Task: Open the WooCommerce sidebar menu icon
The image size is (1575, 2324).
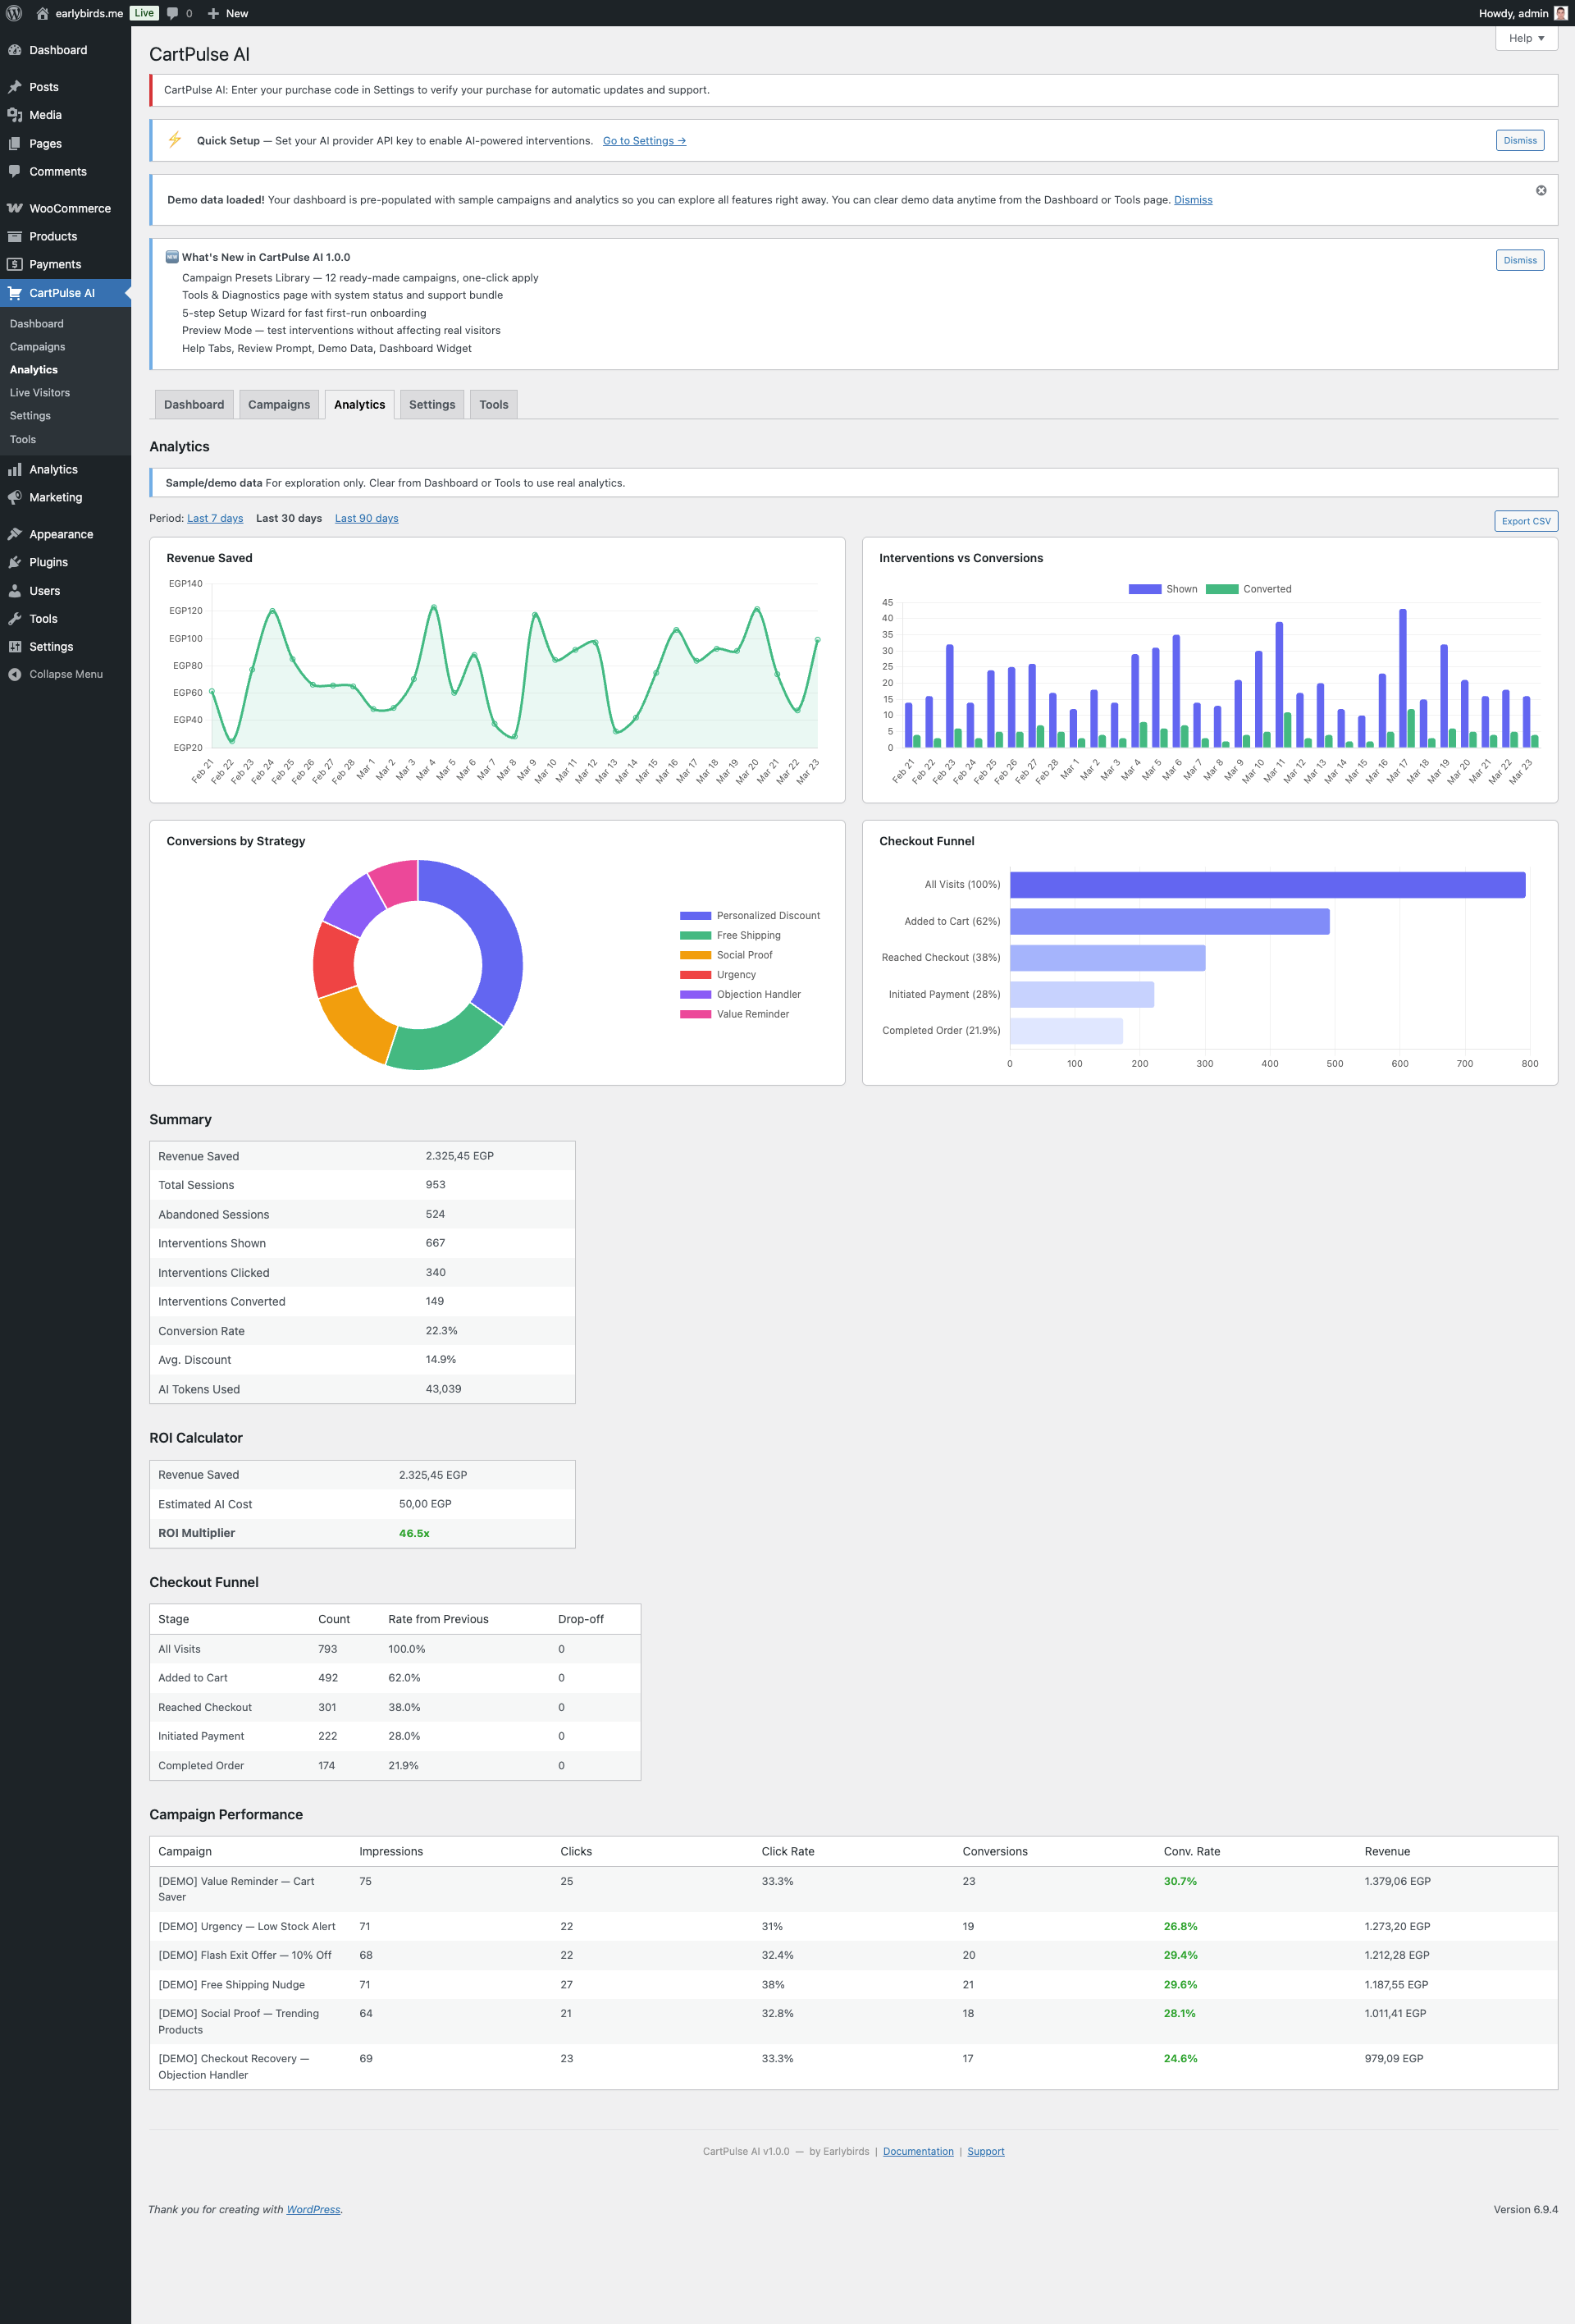Action: click(16, 208)
